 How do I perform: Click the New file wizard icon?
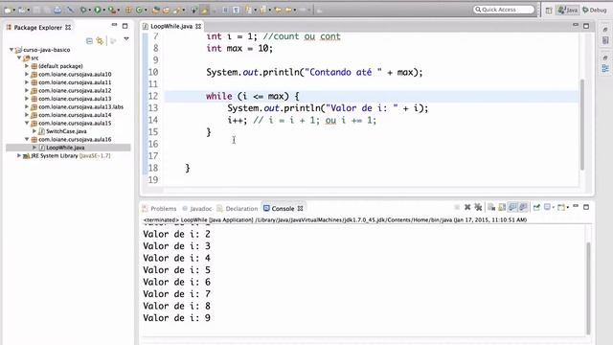pos(8,10)
